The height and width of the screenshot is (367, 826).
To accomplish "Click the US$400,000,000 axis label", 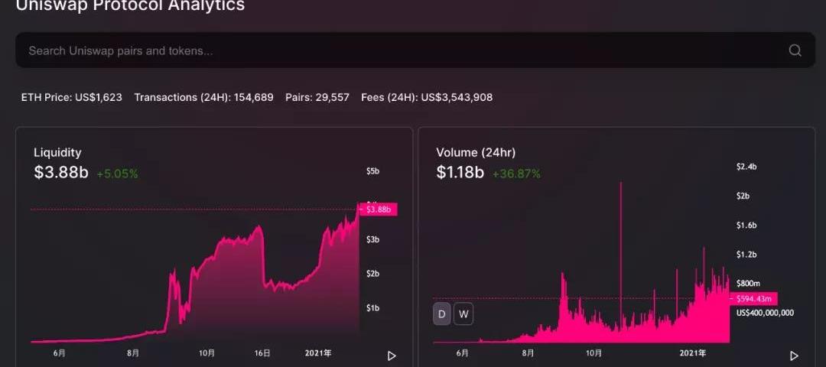I will tap(765, 313).
